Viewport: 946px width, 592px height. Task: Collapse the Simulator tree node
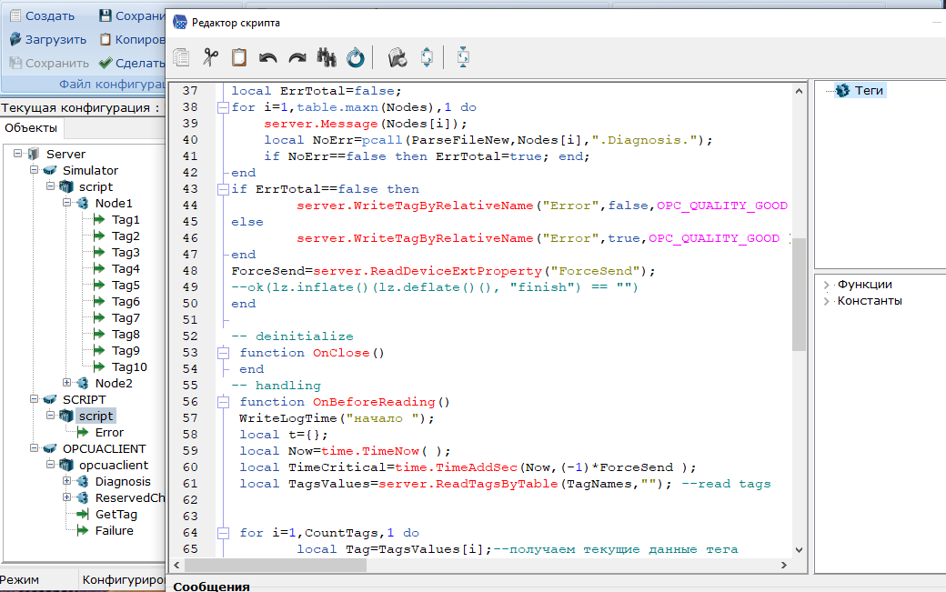tap(34, 170)
